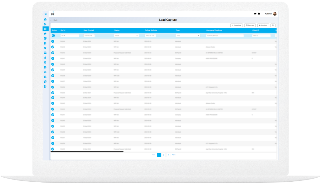Open the location pin sidebar icon
Viewport: 321px width, 188px height.
(x=45, y=48)
